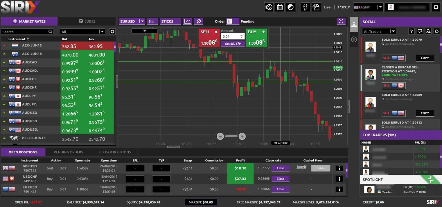Show info for EURUSD position
The height and width of the screenshot is (207, 442).
click(x=339, y=189)
